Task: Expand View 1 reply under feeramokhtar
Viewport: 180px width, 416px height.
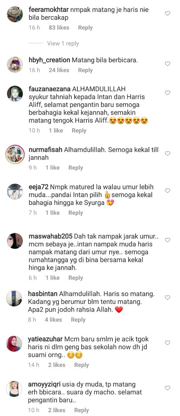Action: coord(63,44)
